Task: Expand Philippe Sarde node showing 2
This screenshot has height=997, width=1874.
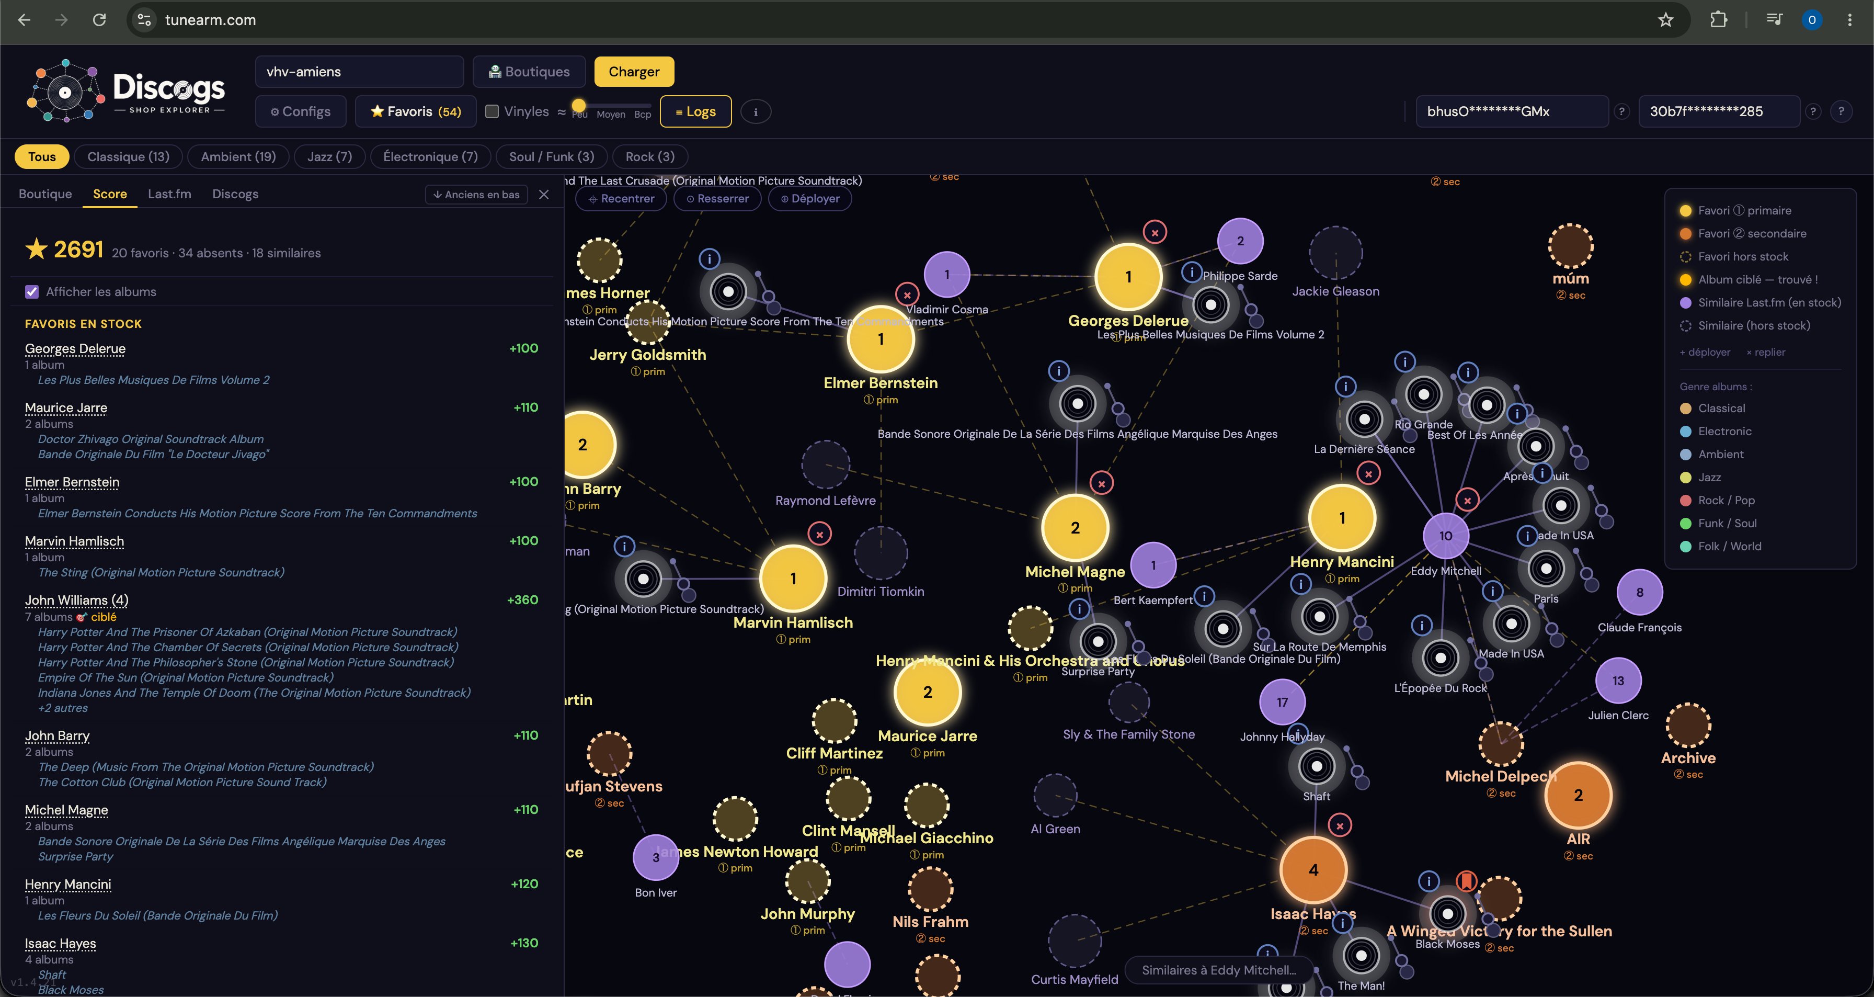Action: (x=1240, y=241)
